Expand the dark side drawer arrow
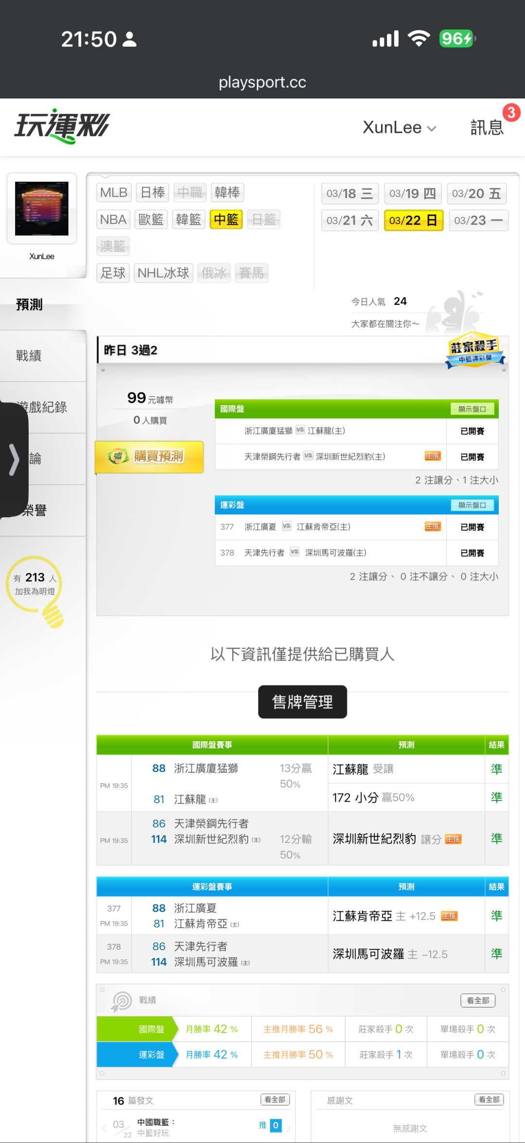 point(14,459)
